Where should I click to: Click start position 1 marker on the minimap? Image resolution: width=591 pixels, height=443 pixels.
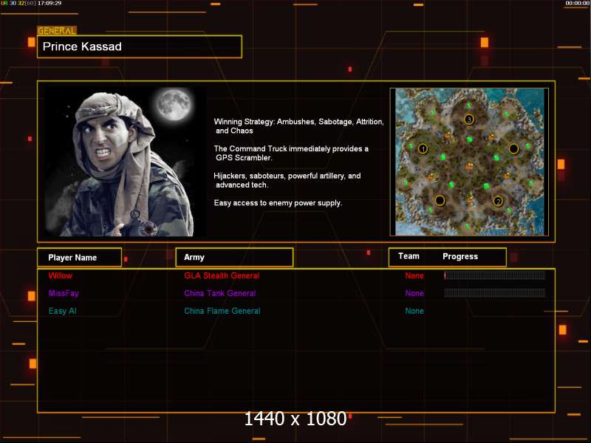tap(423, 149)
